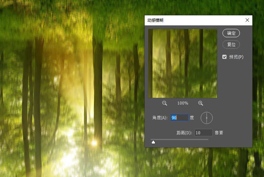The width and height of the screenshot is (264, 177).
Task: Close the 动感模糊 dialog
Action: pyautogui.click(x=247, y=20)
